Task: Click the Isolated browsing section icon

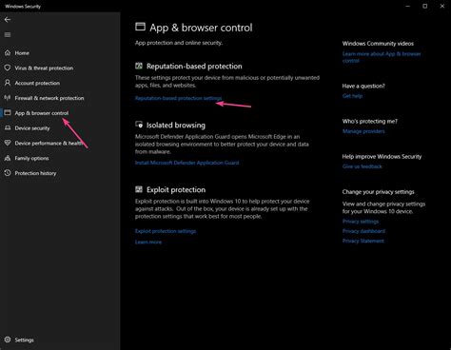Action: click(139, 125)
